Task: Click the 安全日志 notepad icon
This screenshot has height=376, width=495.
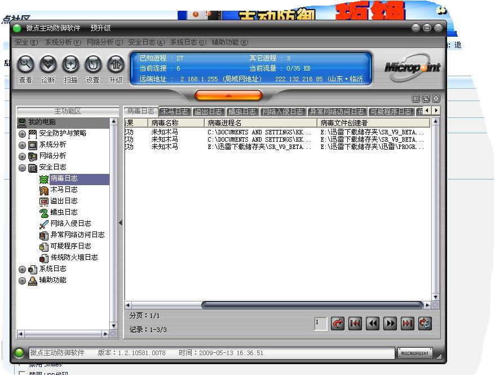Action: pyautogui.click(x=33, y=168)
